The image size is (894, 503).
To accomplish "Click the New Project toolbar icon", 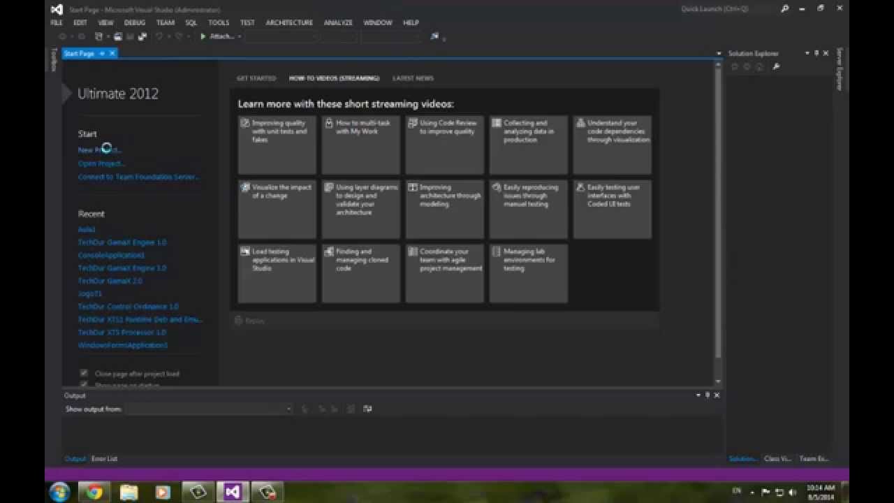I will [x=98, y=36].
